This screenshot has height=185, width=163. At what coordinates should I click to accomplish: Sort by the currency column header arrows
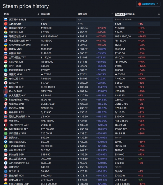(38, 14)
